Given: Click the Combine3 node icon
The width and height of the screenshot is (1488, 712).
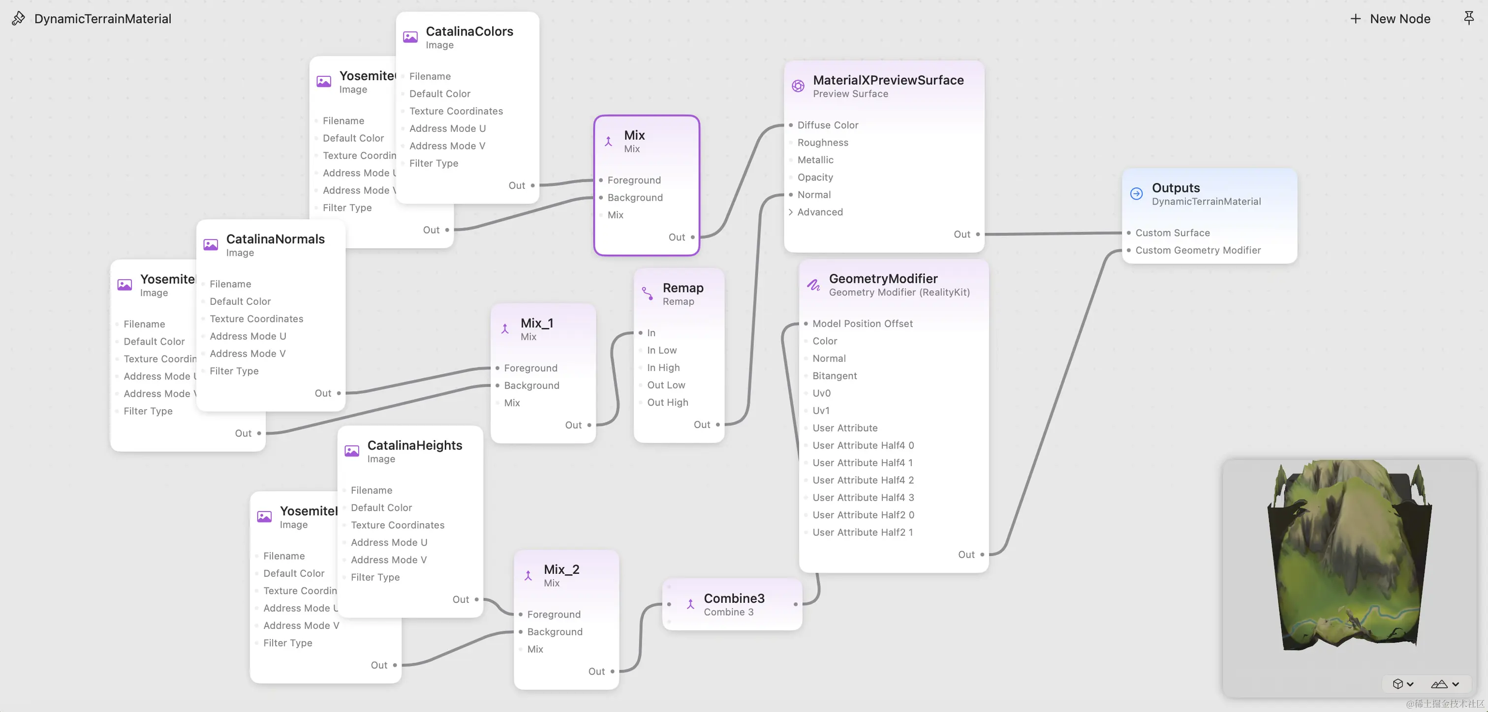Looking at the screenshot, I should 690,604.
